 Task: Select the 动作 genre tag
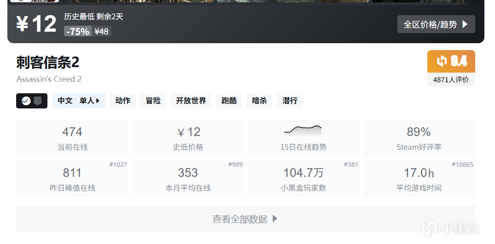[123, 101]
